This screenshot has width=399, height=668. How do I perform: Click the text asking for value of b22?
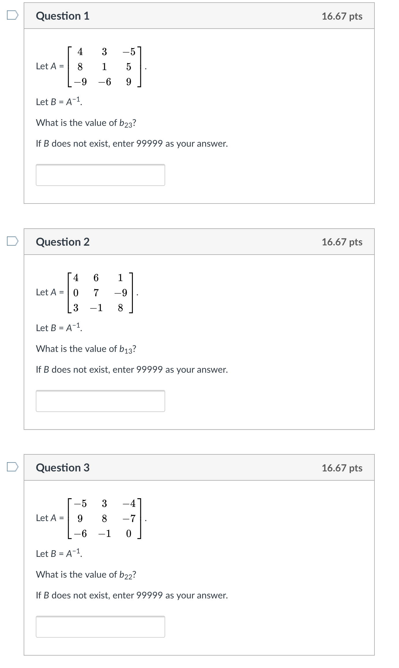[86, 575]
